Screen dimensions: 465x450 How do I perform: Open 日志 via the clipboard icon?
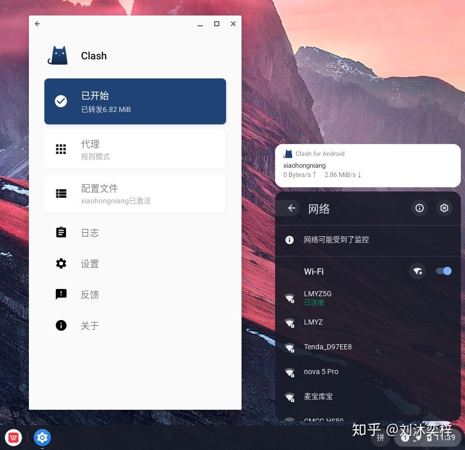click(61, 232)
